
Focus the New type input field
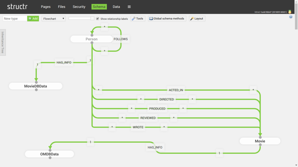pyautogui.click(x=15, y=19)
